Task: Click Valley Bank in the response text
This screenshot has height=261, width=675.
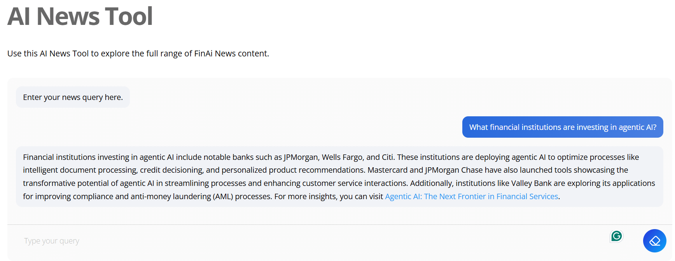Action: [x=531, y=183]
